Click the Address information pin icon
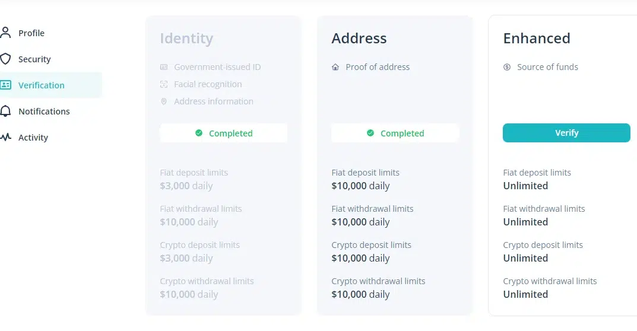637x331 pixels. 164,101
